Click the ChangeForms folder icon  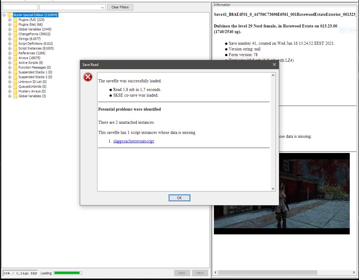pos(15,34)
